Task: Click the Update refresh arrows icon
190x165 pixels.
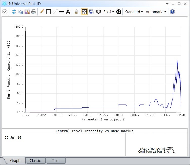Action: point(14,12)
